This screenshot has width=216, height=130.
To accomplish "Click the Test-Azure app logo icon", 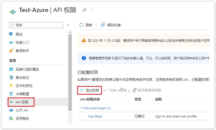I will (x=13, y=12).
